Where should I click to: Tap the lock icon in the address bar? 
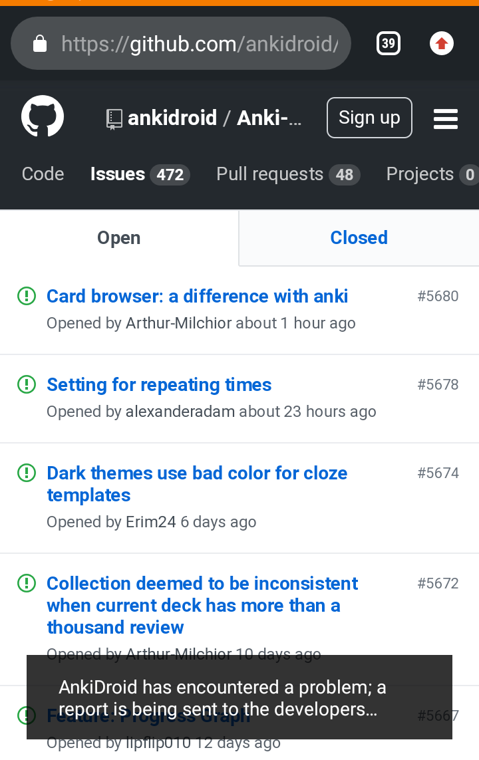40,44
